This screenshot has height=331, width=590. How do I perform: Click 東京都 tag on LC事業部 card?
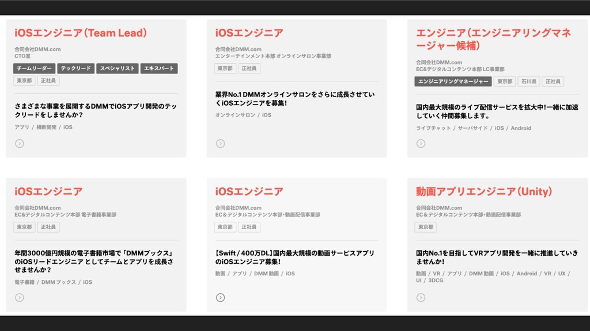pyautogui.click(x=505, y=82)
